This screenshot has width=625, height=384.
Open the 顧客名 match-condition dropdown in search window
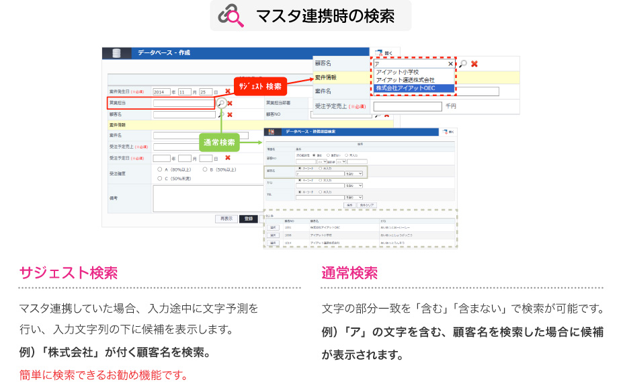pos(353,174)
